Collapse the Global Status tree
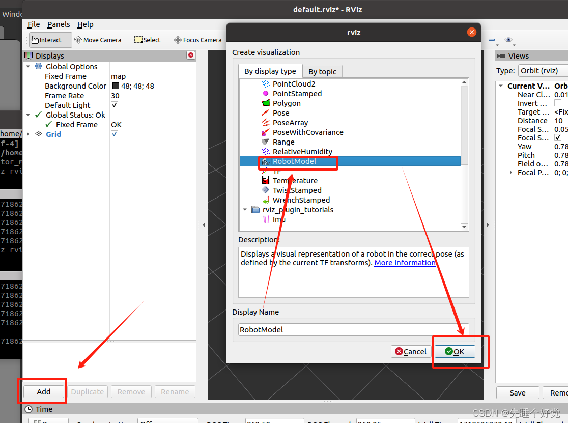The height and width of the screenshot is (423, 568). (x=29, y=115)
